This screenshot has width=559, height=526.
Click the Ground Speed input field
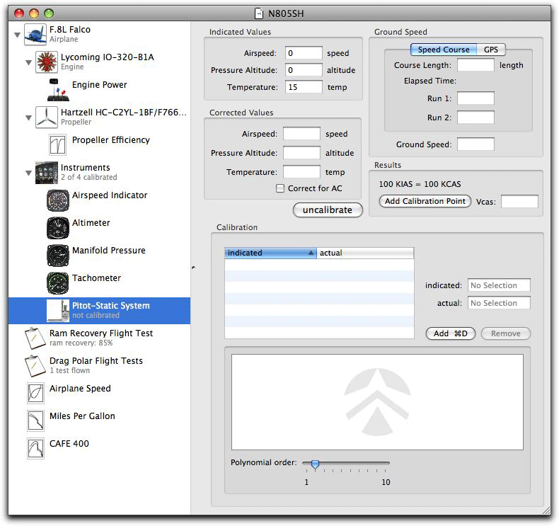click(476, 144)
